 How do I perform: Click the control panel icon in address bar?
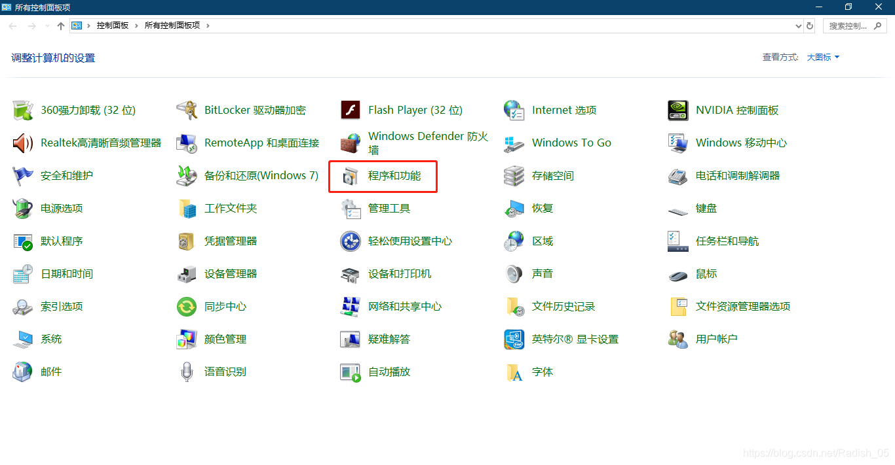click(77, 26)
